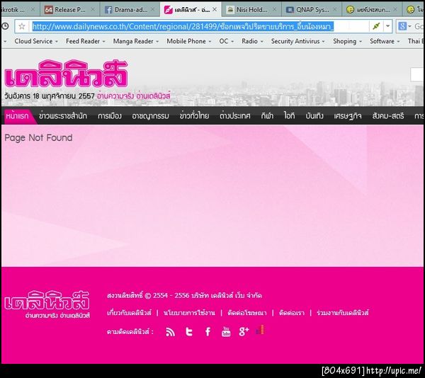This screenshot has height=378, width=425.
Task: Click the bookmark star icon in address bar
Action: click(22, 26)
